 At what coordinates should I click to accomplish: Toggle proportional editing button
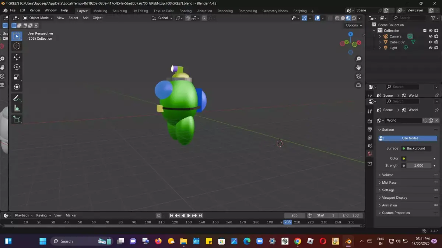[x=204, y=18]
